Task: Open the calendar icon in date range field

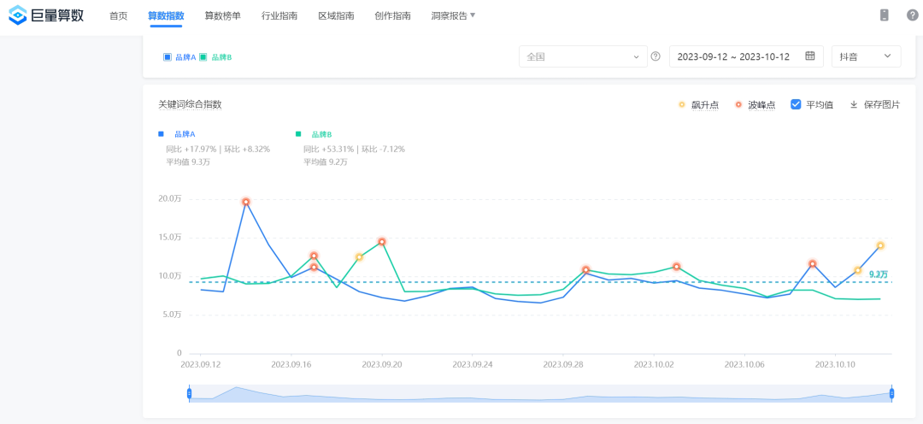Action: pos(810,56)
